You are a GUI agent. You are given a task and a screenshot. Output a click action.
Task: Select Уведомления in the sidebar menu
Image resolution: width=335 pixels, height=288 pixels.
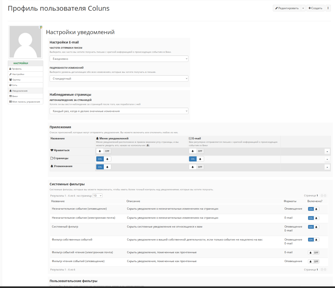point(20,91)
